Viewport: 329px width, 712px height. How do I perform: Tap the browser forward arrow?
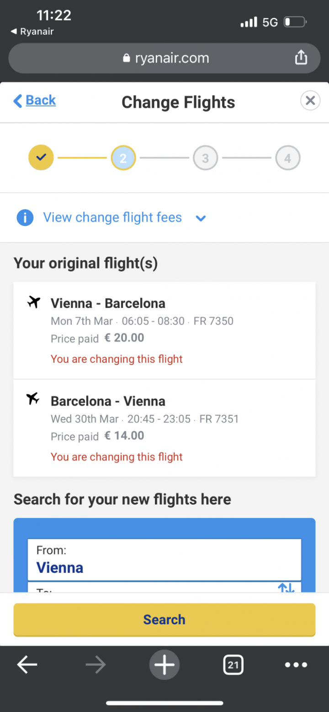(x=96, y=665)
